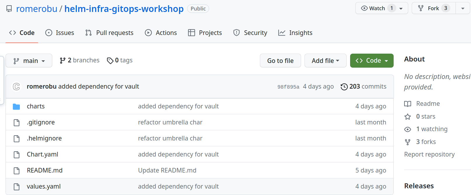Open the Add file dropdown

[326, 61]
